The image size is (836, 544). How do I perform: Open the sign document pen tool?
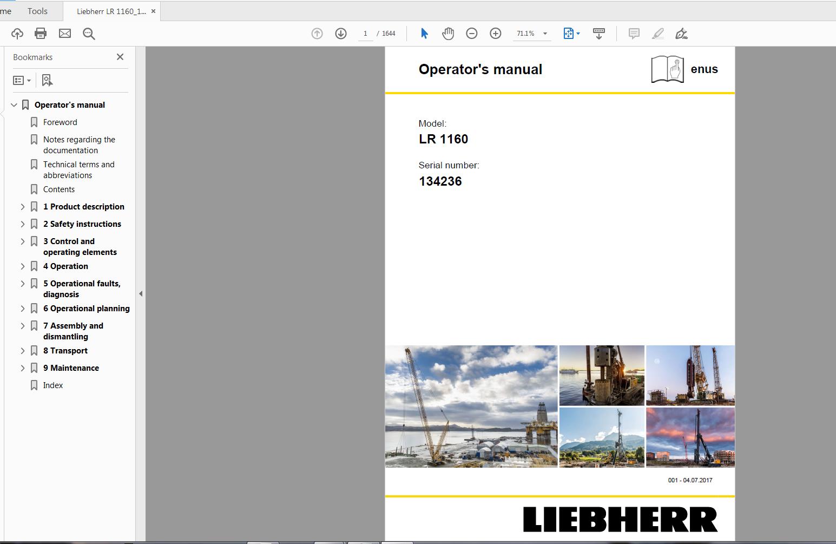(682, 34)
